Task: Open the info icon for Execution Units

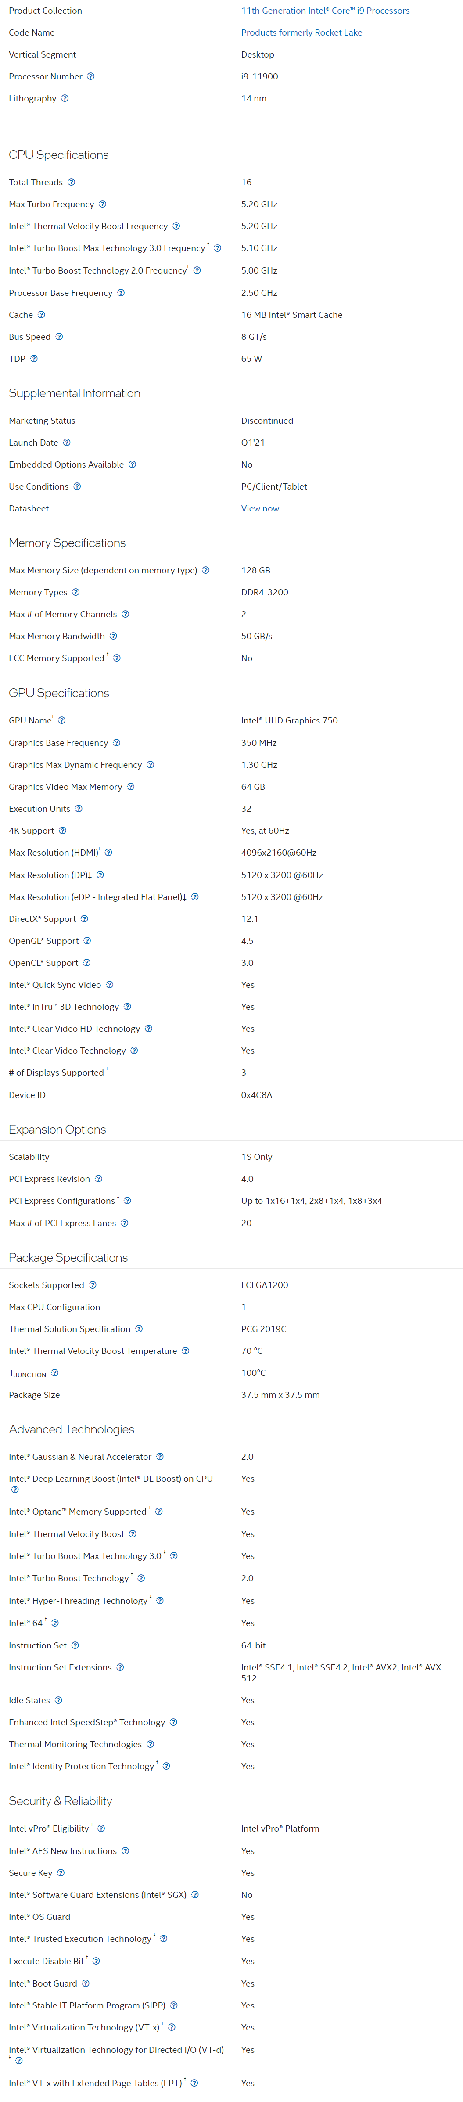Action: (x=79, y=809)
